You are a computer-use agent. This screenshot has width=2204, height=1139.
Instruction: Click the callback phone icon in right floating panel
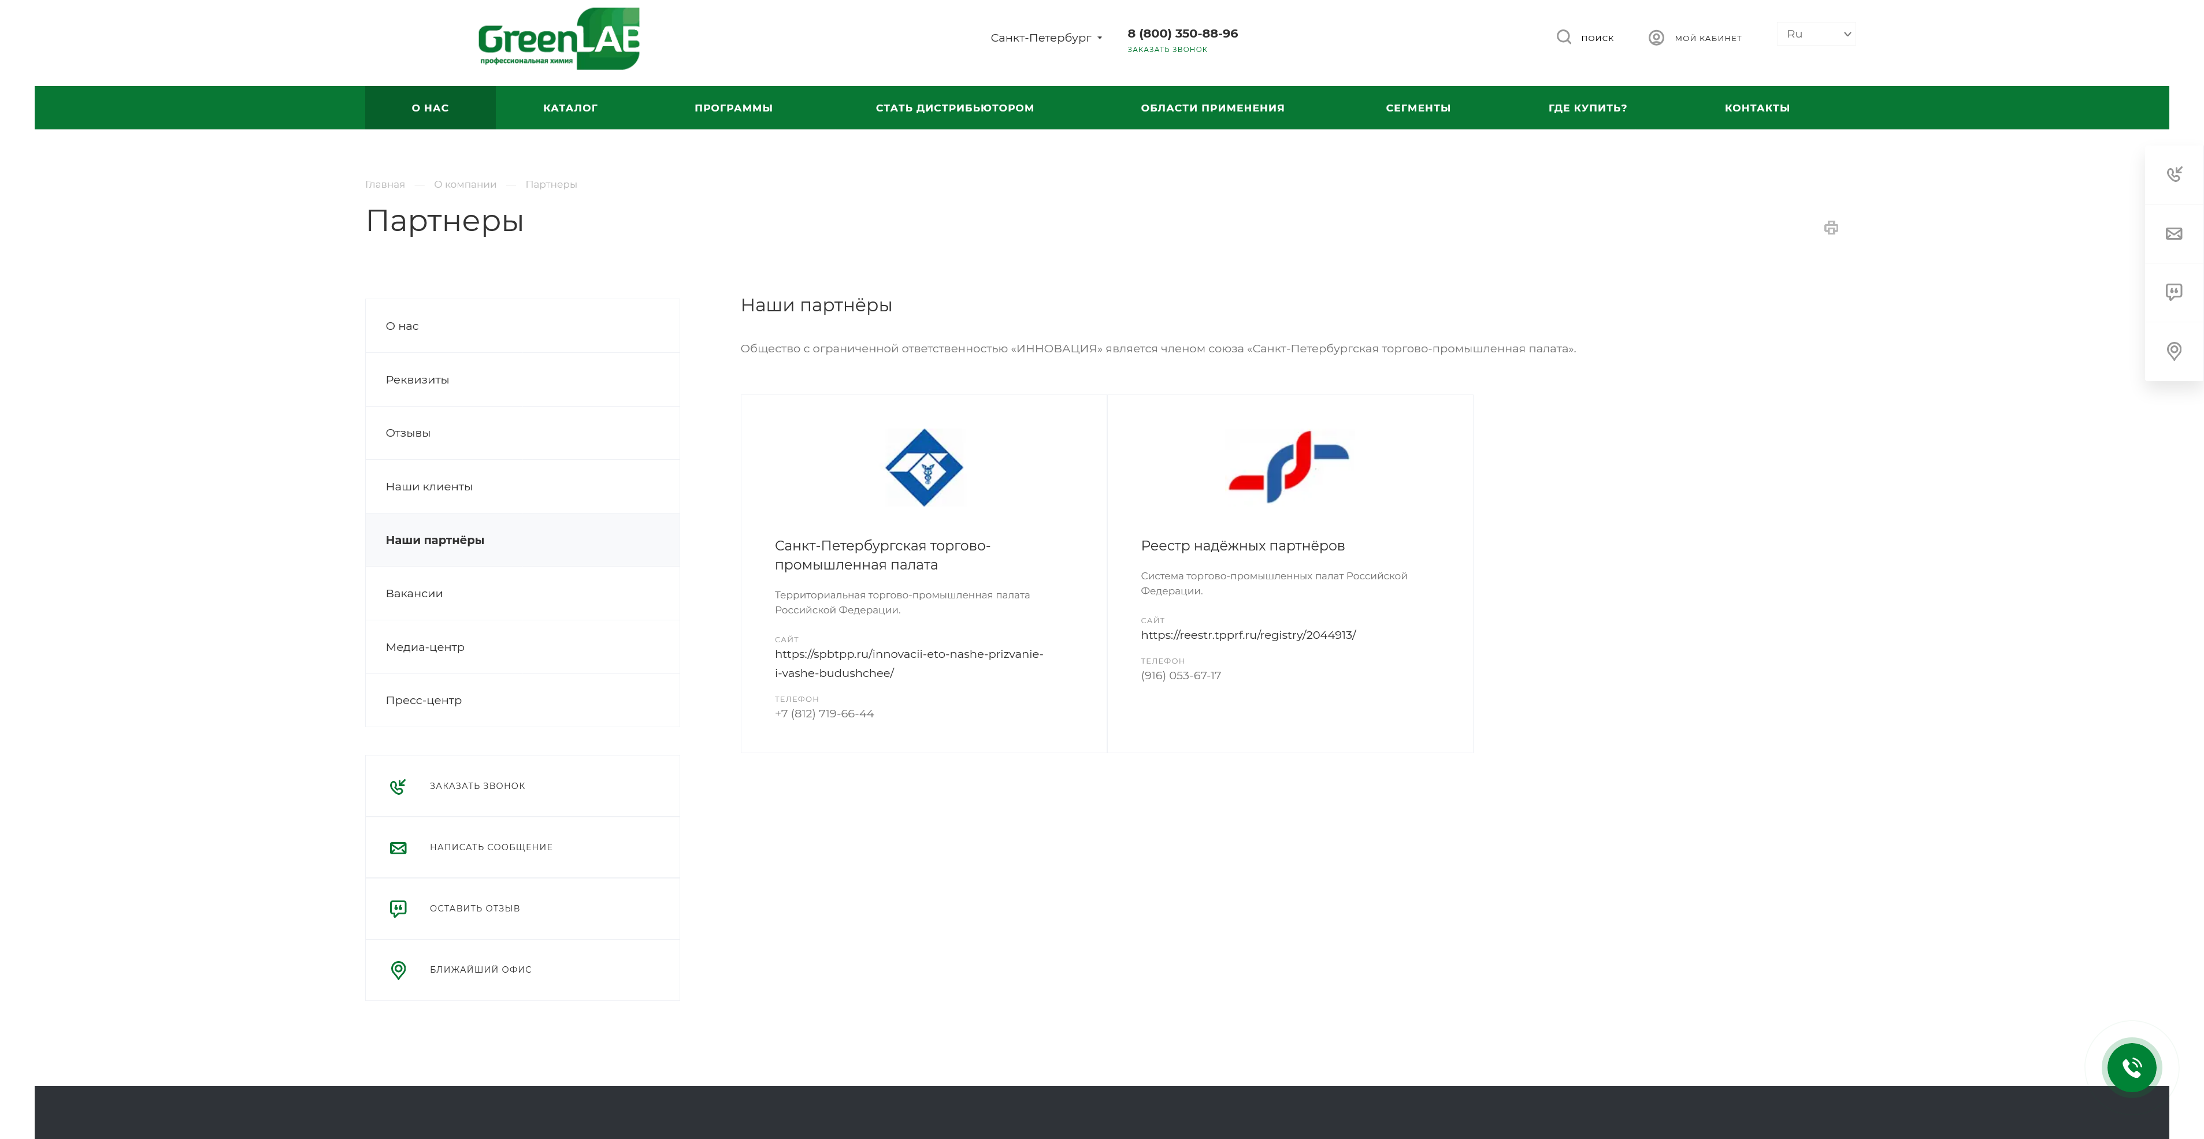pyautogui.click(x=2173, y=174)
